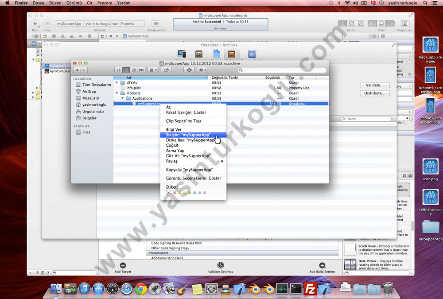Open the Finder action gear menu
The width and height of the screenshot is (443, 299).
(x=202, y=70)
